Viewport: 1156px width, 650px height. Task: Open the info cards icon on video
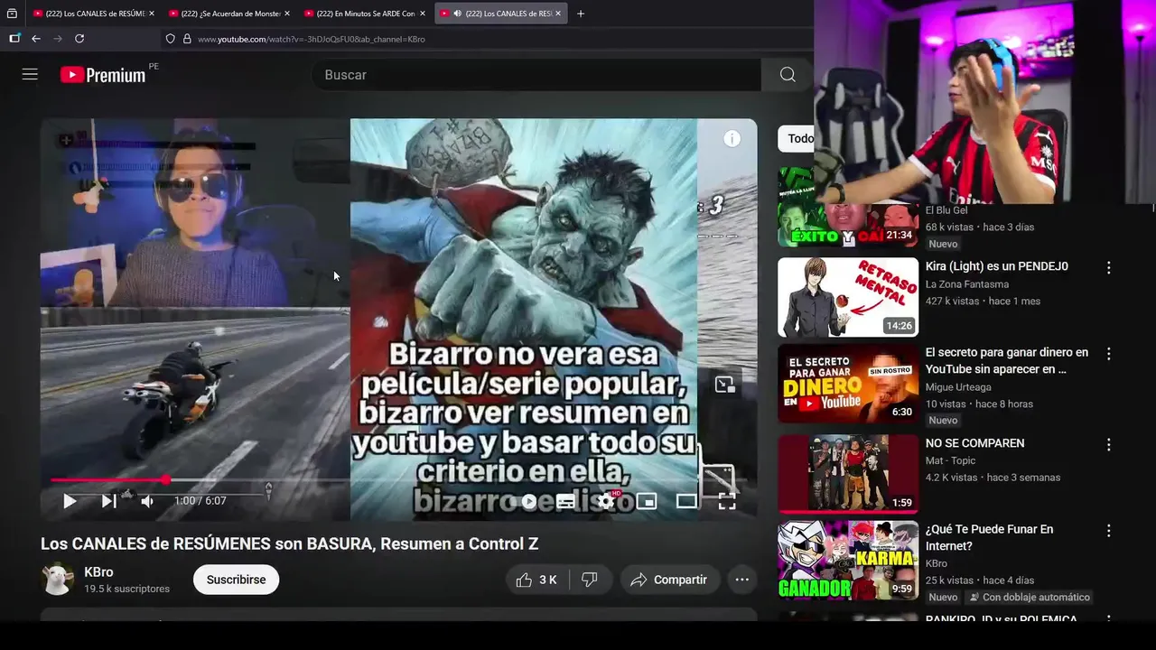click(732, 138)
